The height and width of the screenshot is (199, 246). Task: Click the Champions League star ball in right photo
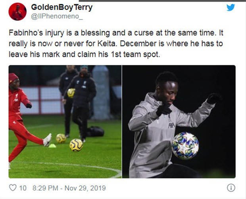(x=185, y=146)
